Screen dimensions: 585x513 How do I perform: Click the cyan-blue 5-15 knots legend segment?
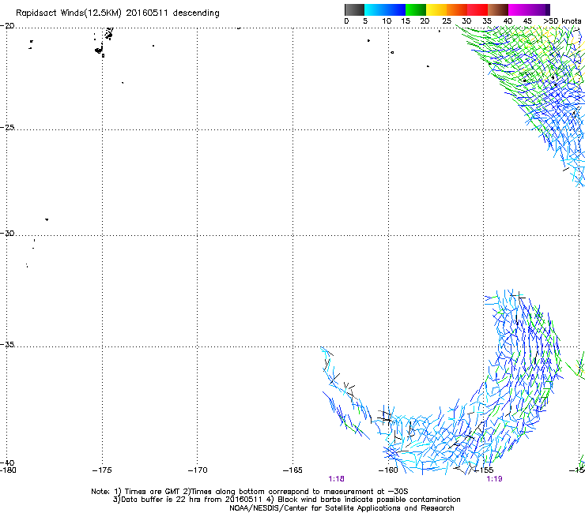[x=385, y=9]
